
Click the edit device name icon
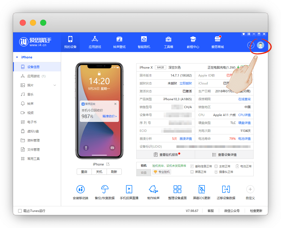[108, 164]
